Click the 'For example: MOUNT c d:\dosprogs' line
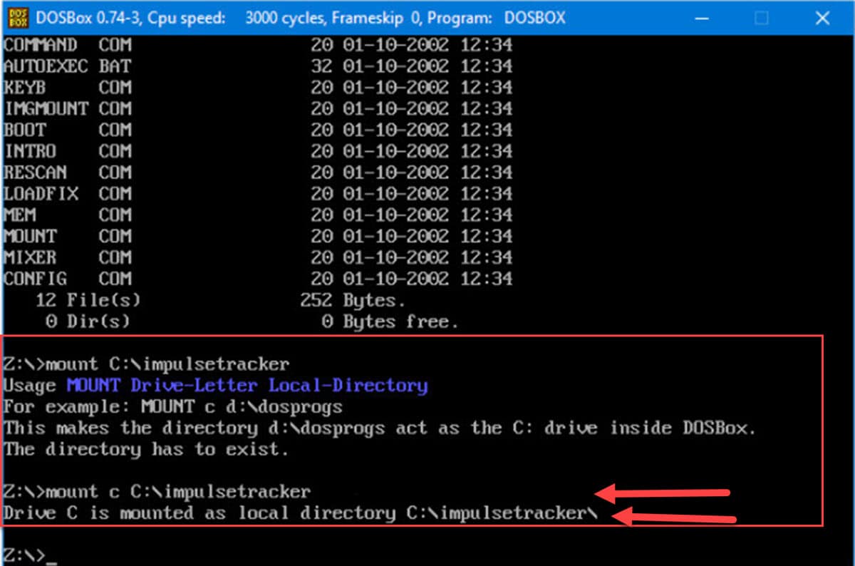This screenshot has height=566, width=855. coord(172,407)
